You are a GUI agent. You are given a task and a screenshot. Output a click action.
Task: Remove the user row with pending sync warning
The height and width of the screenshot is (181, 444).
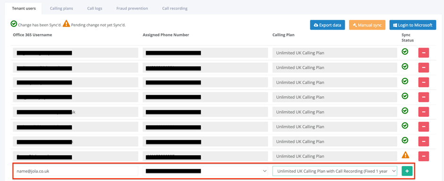(x=424, y=156)
